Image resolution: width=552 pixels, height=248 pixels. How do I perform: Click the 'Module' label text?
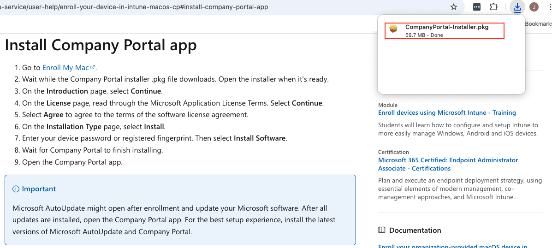pyautogui.click(x=387, y=105)
